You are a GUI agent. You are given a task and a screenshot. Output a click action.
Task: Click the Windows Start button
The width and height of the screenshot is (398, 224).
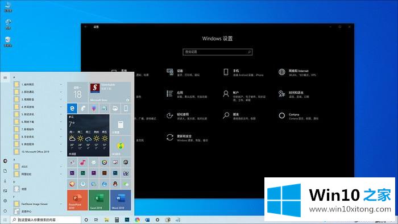5,219
